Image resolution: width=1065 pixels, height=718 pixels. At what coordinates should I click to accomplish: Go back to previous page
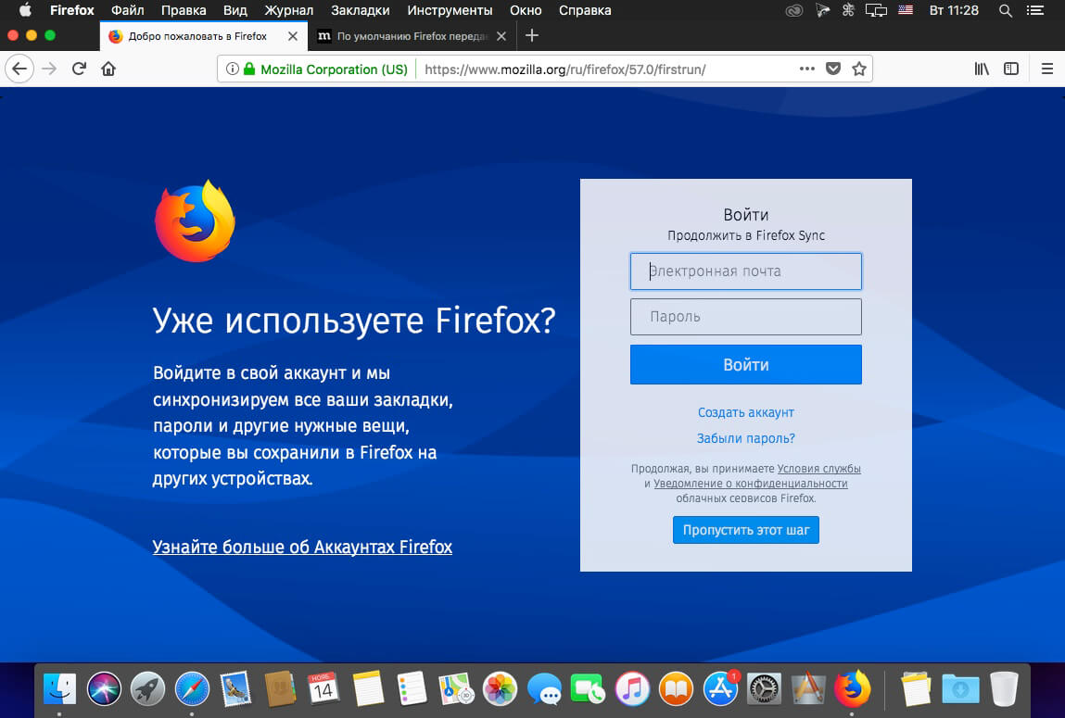(19, 69)
